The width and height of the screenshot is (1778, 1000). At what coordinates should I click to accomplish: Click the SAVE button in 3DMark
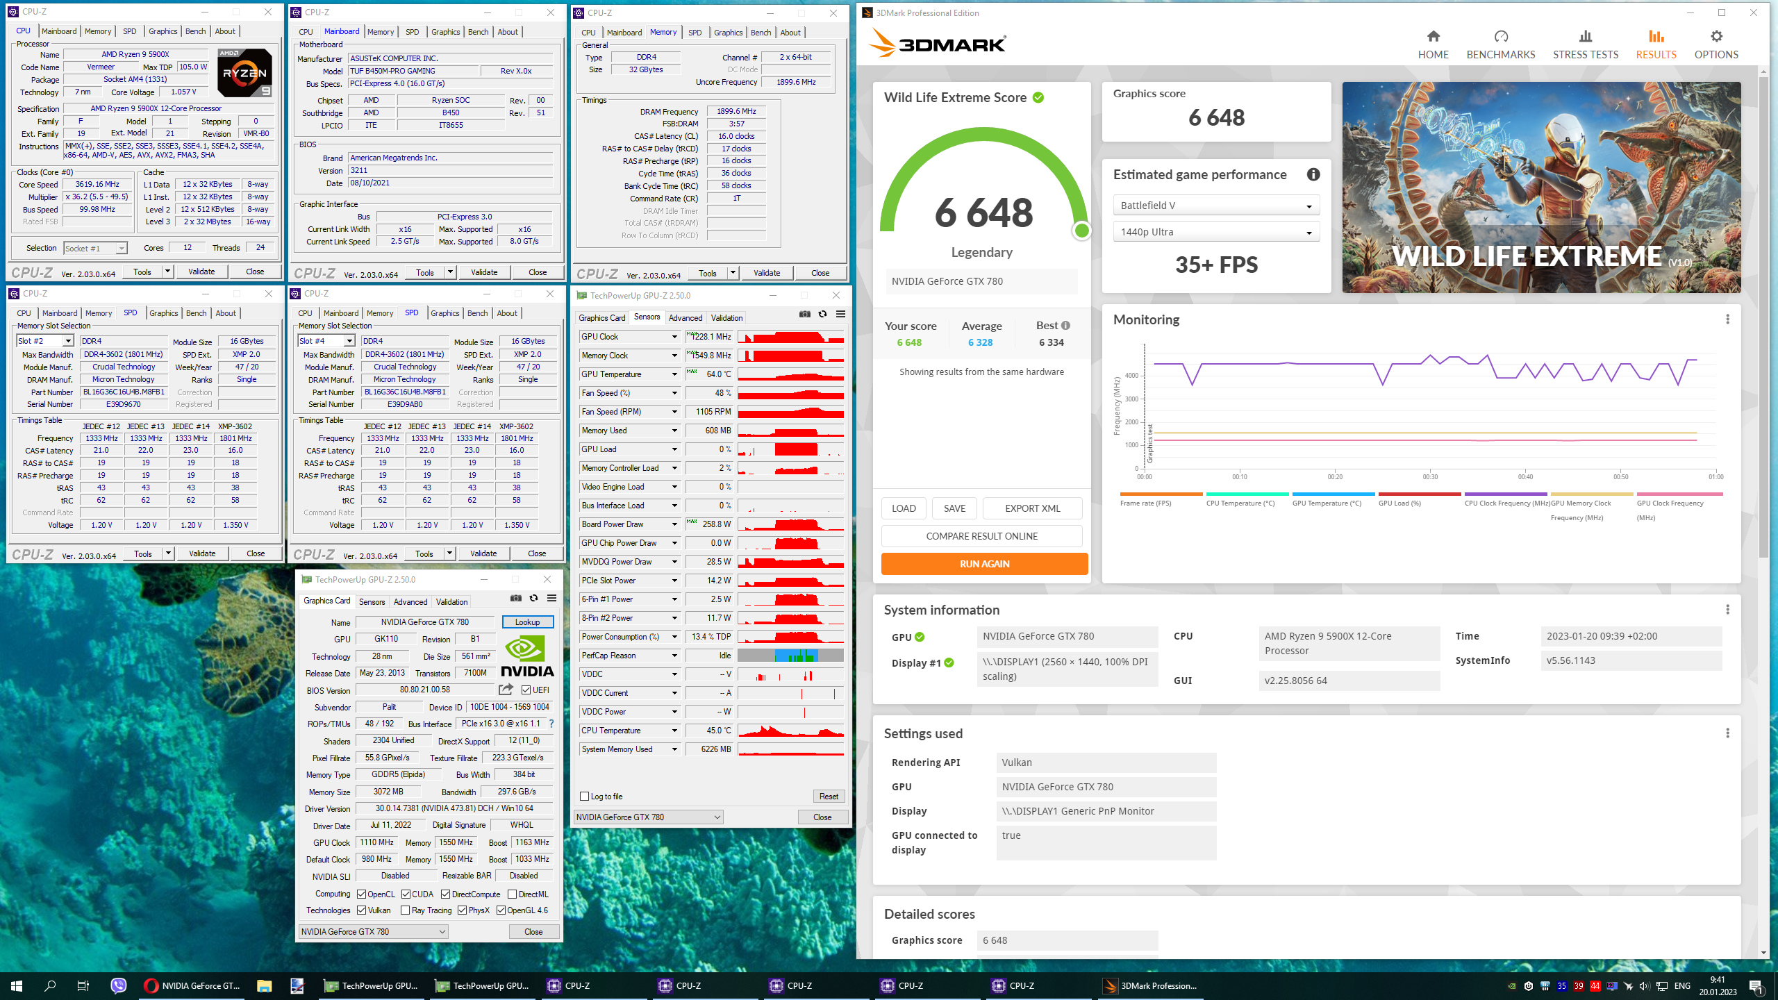(954, 508)
